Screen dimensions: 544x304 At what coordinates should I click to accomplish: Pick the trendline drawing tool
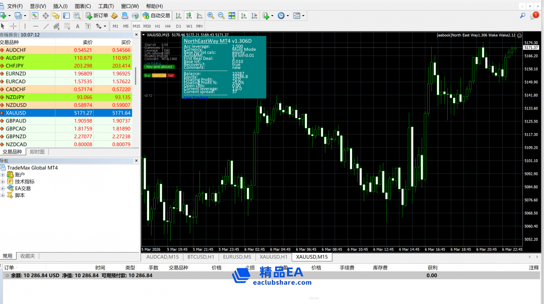(x=46, y=26)
